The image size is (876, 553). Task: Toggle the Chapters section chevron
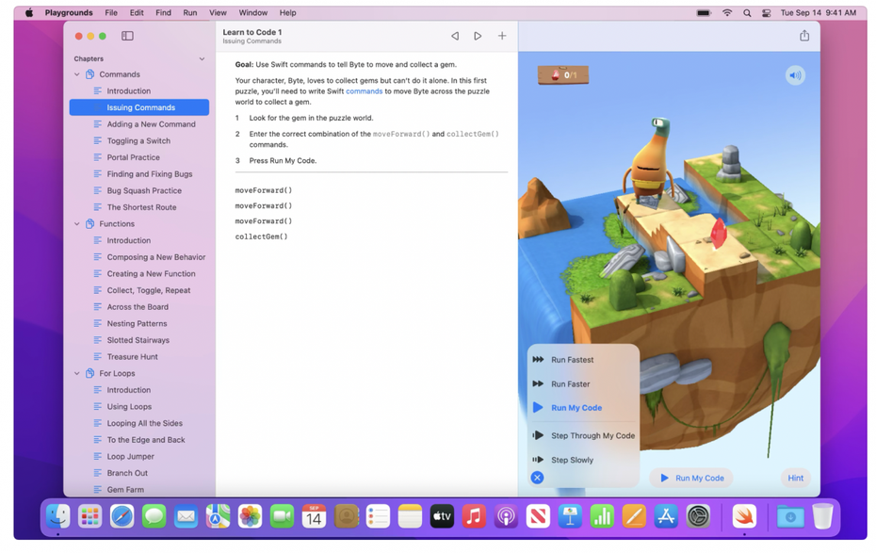[x=202, y=58]
